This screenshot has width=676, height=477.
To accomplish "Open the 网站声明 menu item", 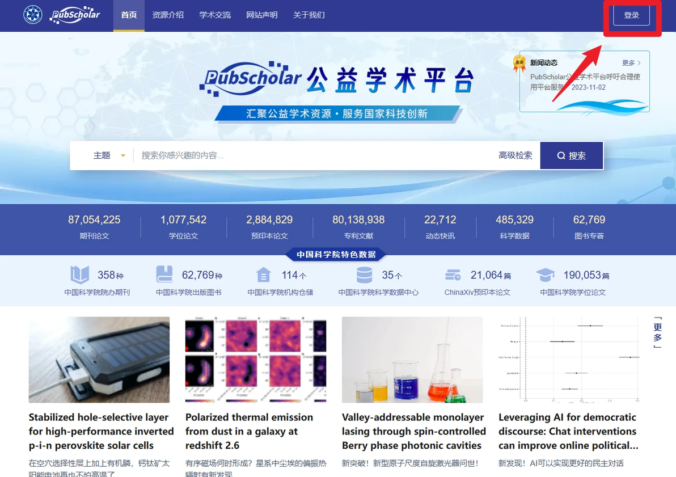I will [261, 15].
